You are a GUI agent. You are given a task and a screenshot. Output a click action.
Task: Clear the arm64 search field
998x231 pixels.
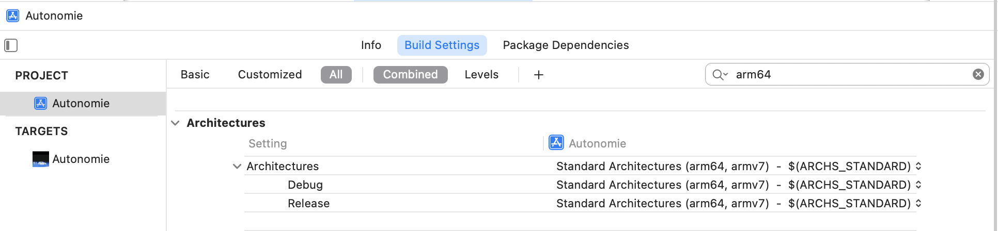[x=978, y=74]
